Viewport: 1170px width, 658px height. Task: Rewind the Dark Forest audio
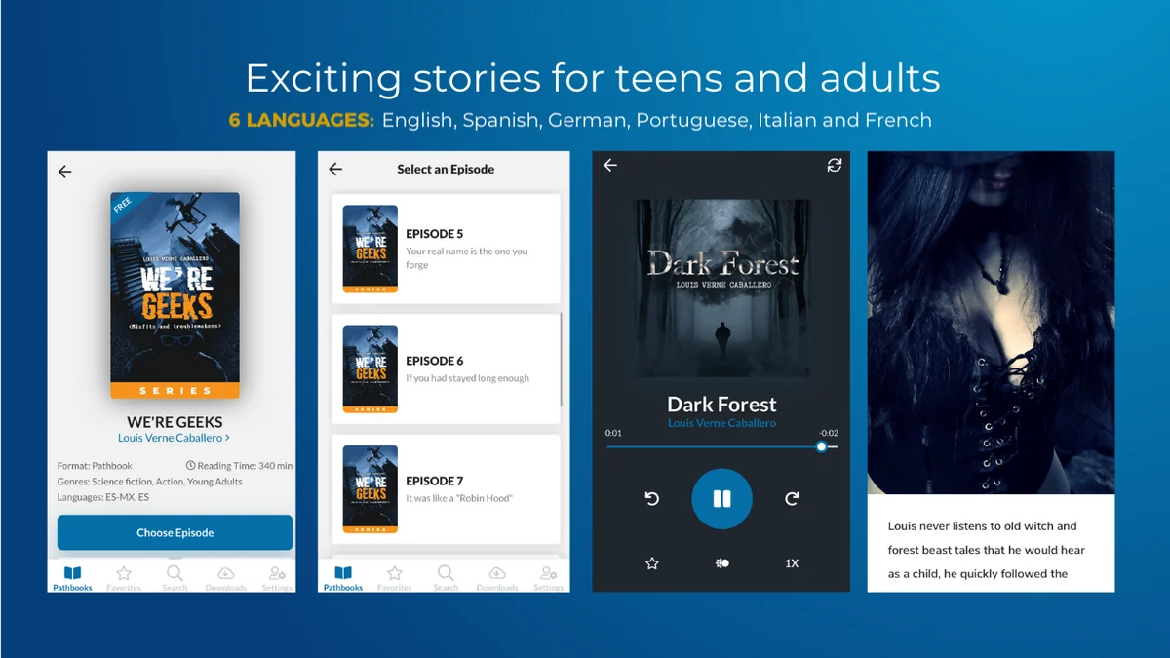click(x=652, y=499)
